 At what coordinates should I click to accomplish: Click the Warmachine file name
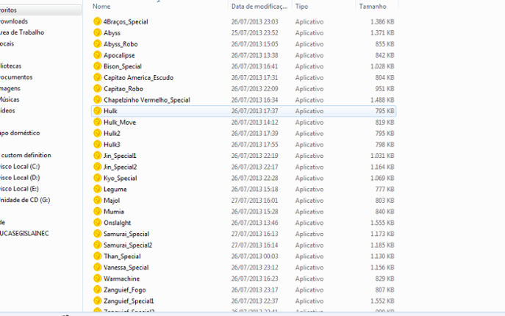(x=122, y=279)
